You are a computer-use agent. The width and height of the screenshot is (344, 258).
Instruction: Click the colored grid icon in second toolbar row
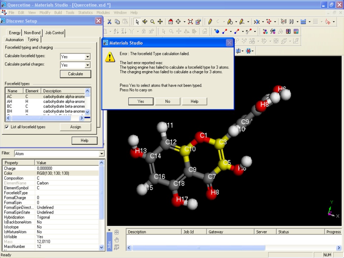[x=296, y=31]
